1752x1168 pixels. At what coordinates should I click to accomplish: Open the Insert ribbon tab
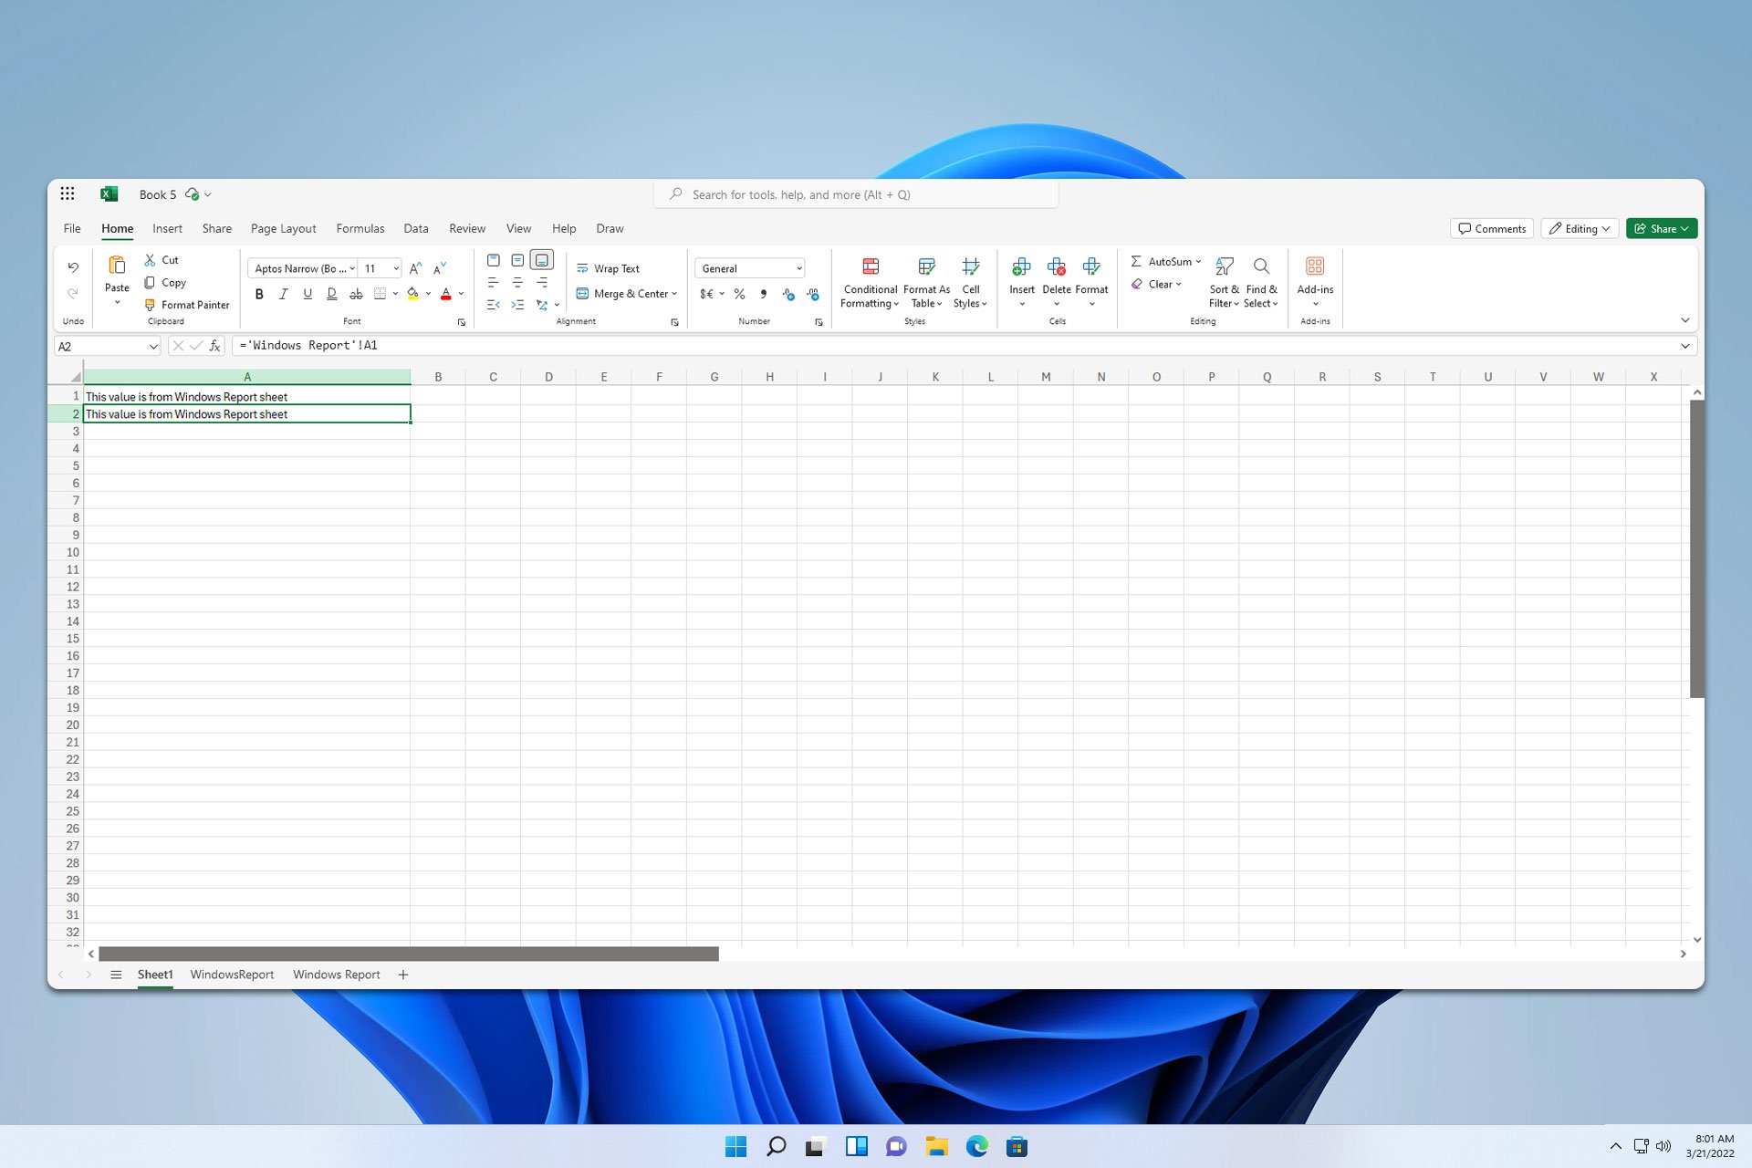pos(167,229)
